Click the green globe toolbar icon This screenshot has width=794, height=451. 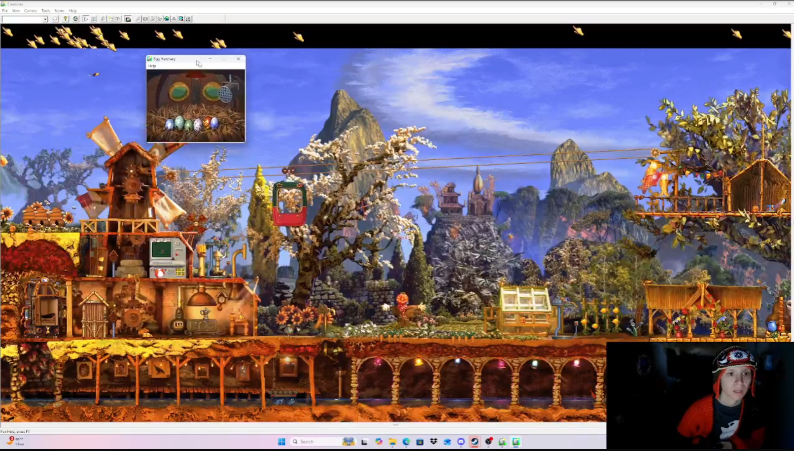click(167, 19)
